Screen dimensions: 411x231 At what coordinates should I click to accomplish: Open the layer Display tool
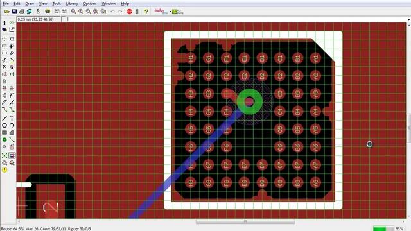tap(4, 30)
